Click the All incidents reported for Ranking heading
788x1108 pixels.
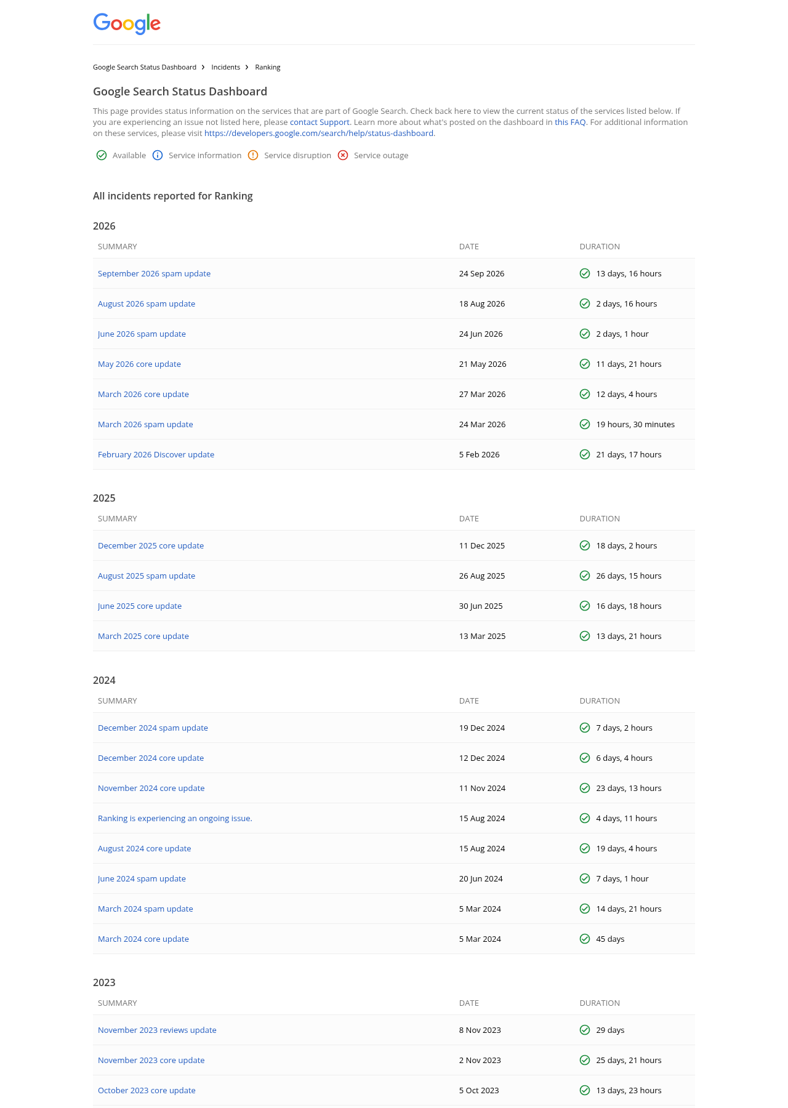click(173, 196)
